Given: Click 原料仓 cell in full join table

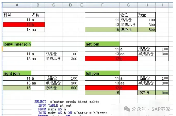Looking at the screenshot, I should pyautogui.click(x=147, y=93).
